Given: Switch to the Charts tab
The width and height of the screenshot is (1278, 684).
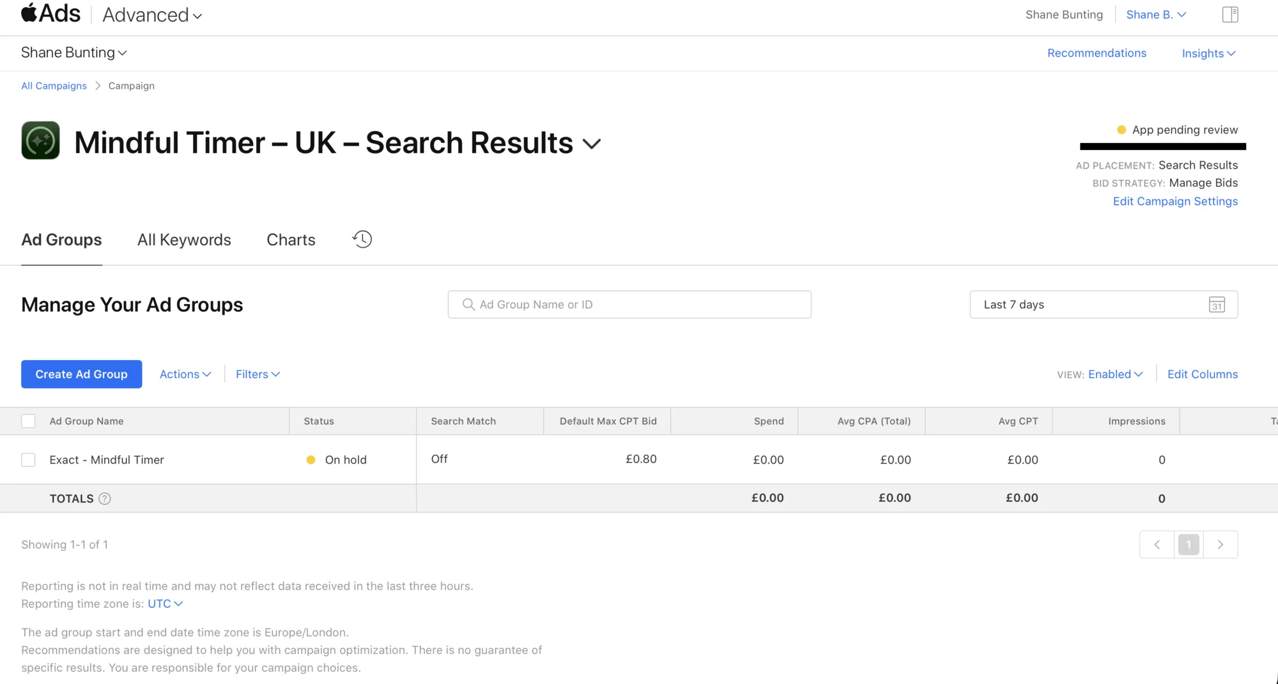Looking at the screenshot, I should (291, 239).
